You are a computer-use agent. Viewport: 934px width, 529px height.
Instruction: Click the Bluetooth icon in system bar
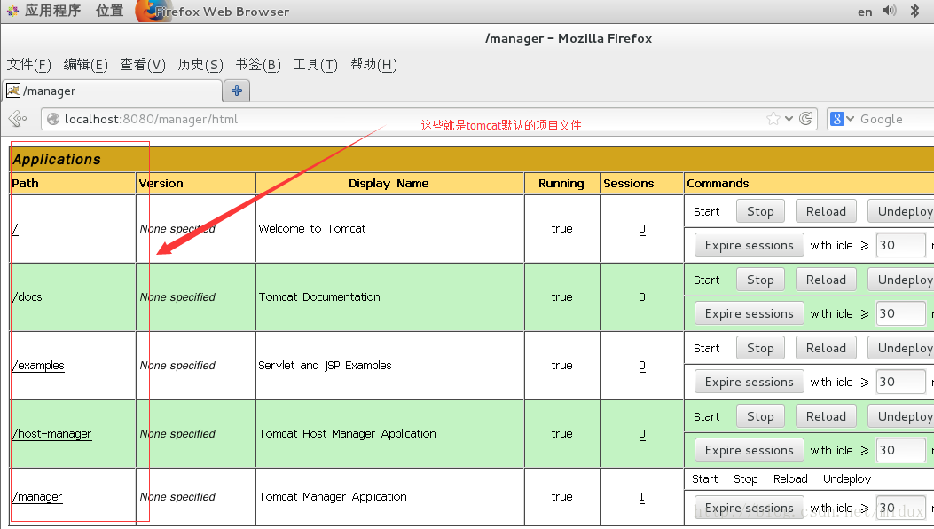(x=914, y=11)
